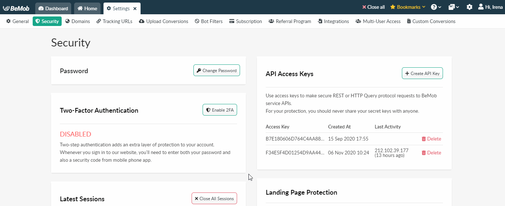Open the help question mark menu
Screen dimensions: 505x206
coord(436,7)
